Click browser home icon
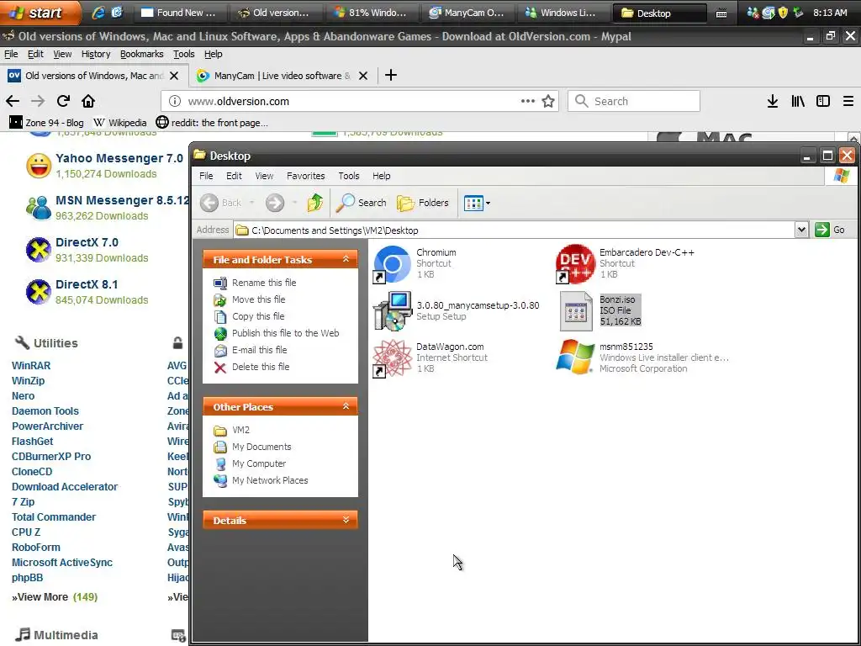The image size is (861, 646). coord(88,101)
